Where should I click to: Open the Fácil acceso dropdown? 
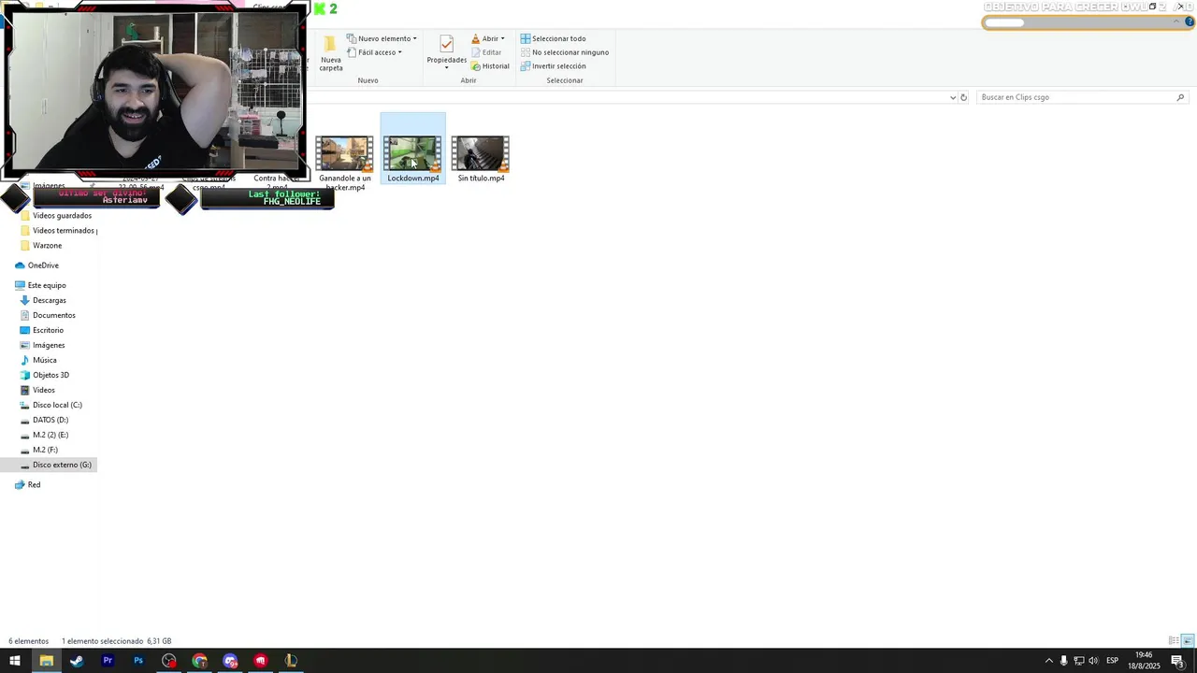click(374, 52)
